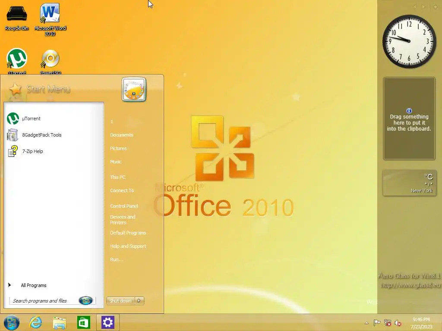Open Control Panel from Start Menu
The image size is (442, 331).
(x=124, y=206)
